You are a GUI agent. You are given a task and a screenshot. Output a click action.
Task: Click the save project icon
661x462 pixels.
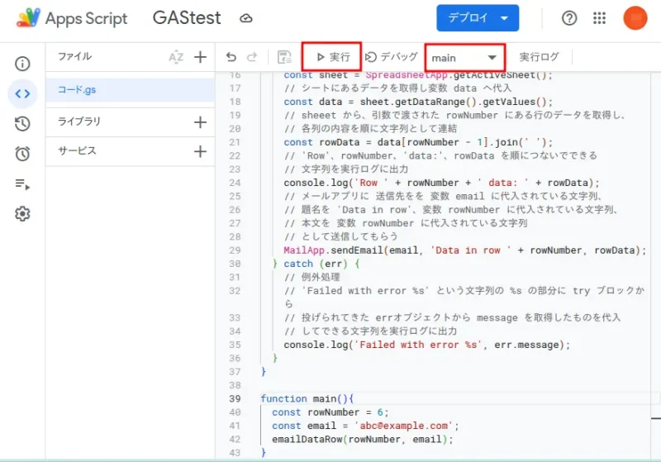284,57
